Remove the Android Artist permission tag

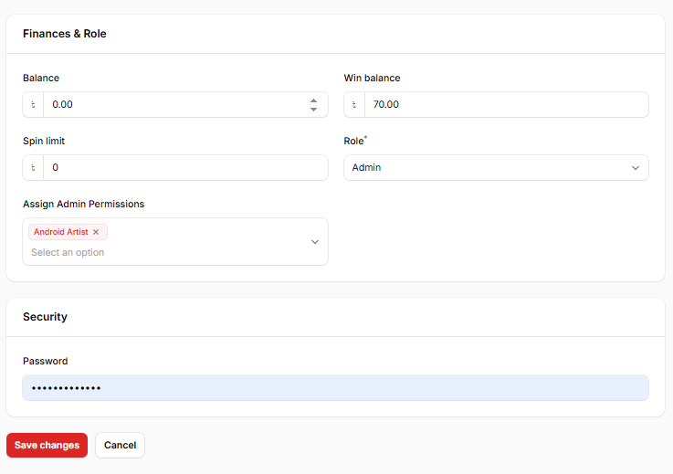coord(96,232)
